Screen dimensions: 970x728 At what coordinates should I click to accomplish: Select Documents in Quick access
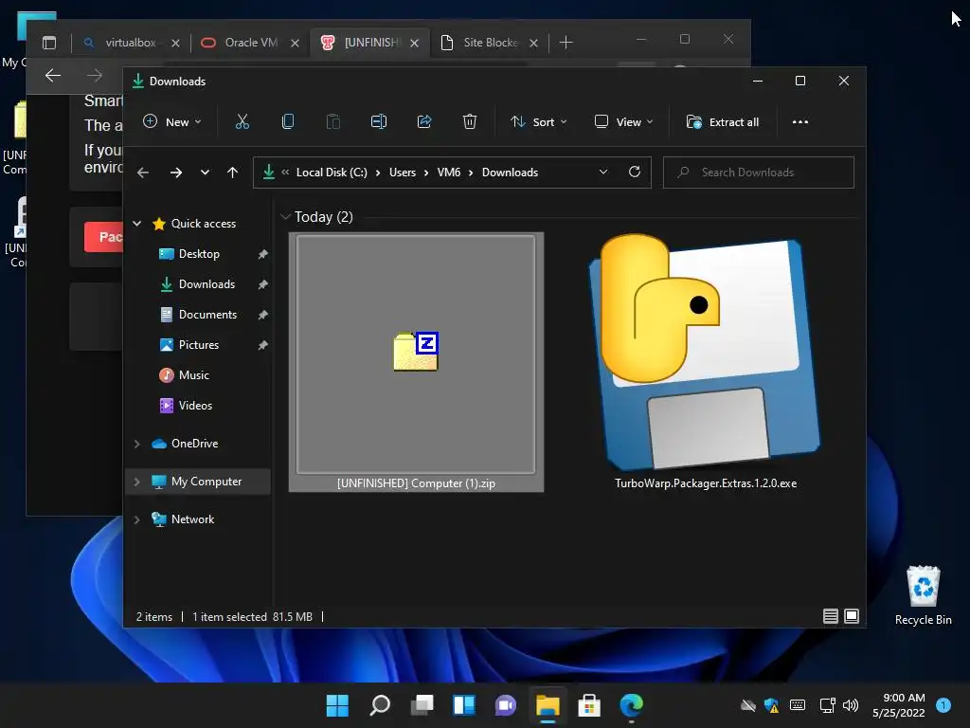click(207, 315)
